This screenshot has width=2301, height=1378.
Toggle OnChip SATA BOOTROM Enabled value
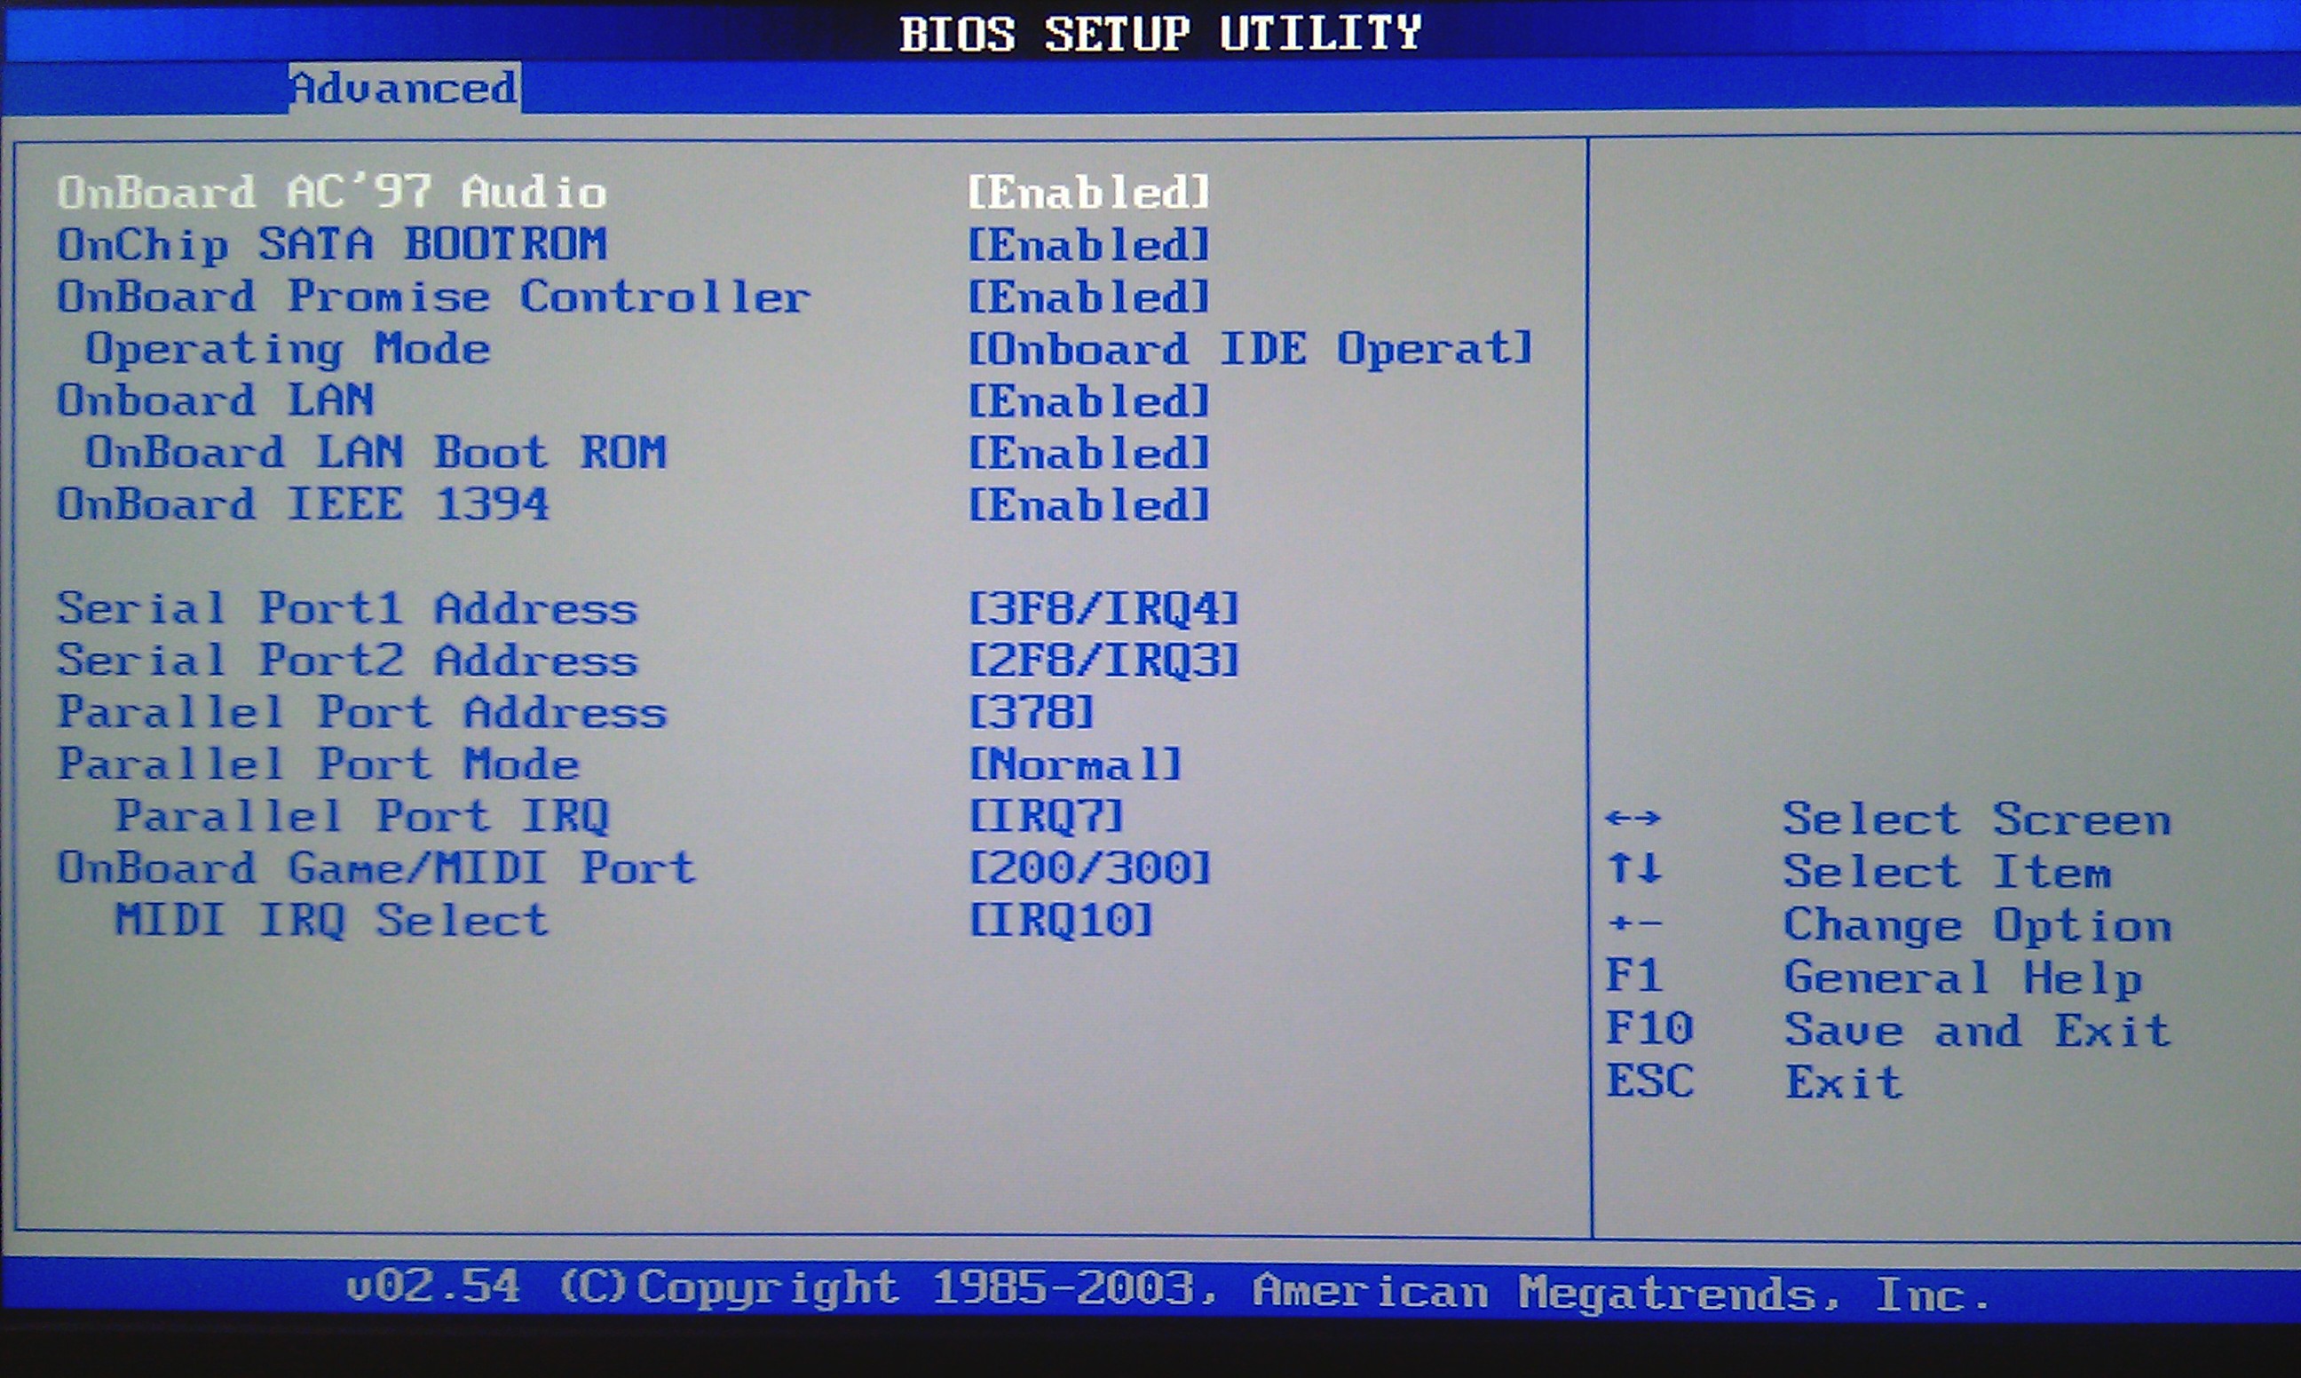pos(1088,246)
